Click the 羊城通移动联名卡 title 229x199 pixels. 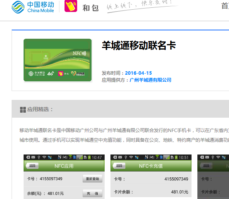139,46
